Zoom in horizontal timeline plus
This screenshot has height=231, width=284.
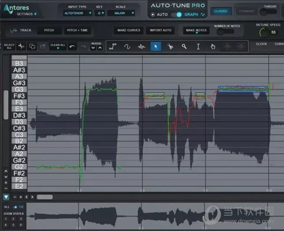[21, 197]
